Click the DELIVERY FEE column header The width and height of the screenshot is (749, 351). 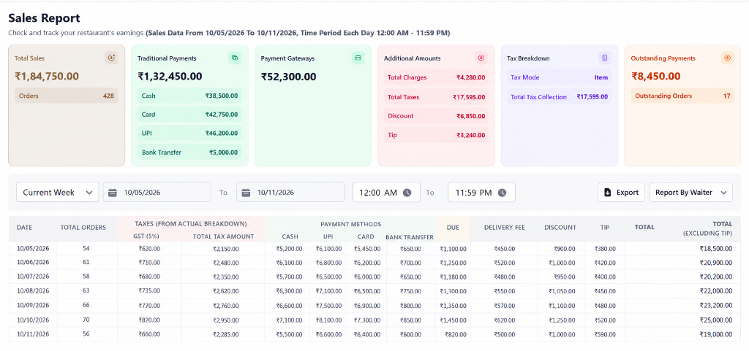point(505,228)
